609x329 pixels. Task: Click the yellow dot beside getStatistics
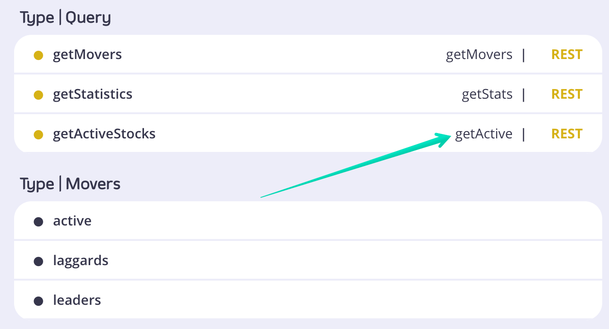tap(38, 95)
